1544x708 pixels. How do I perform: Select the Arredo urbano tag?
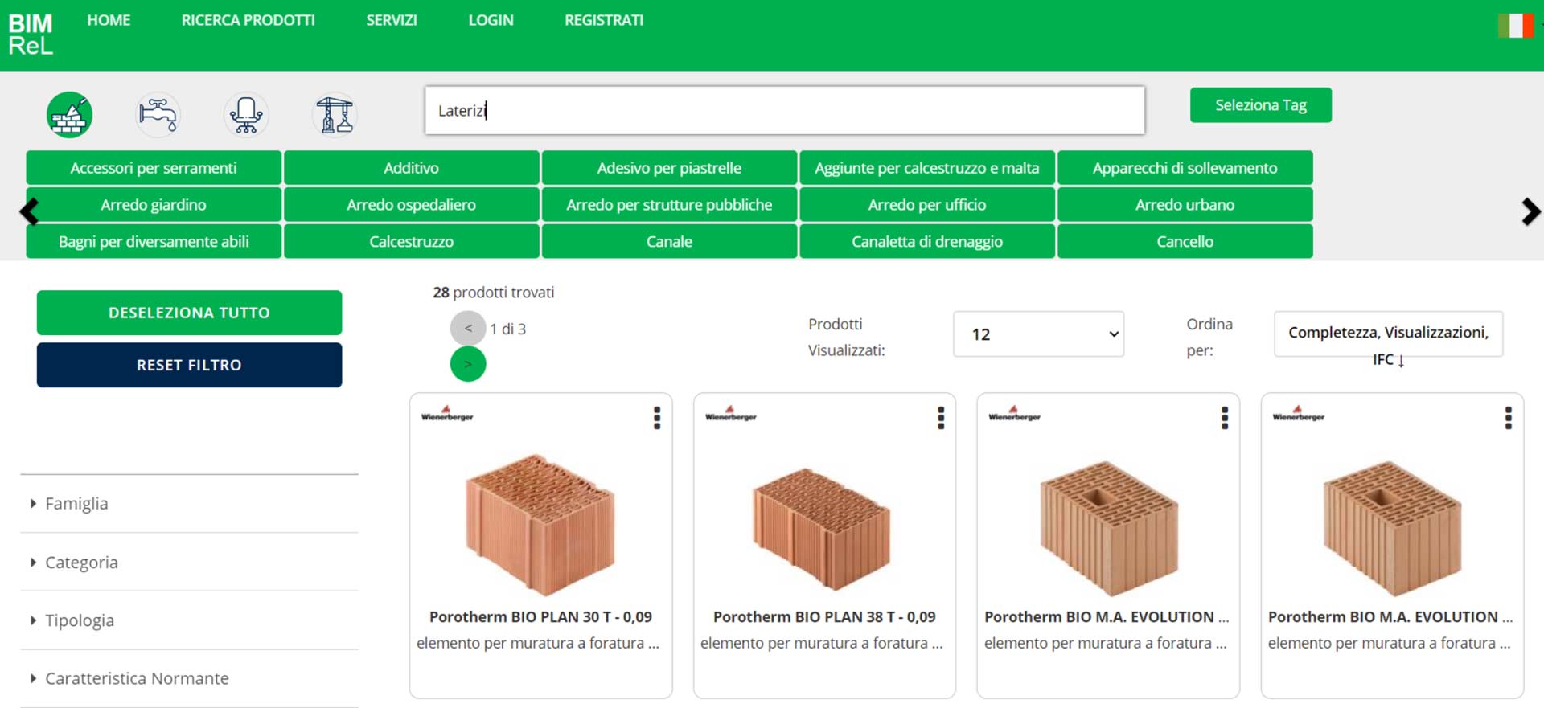pyautogui.click(x=1185, y=205)
